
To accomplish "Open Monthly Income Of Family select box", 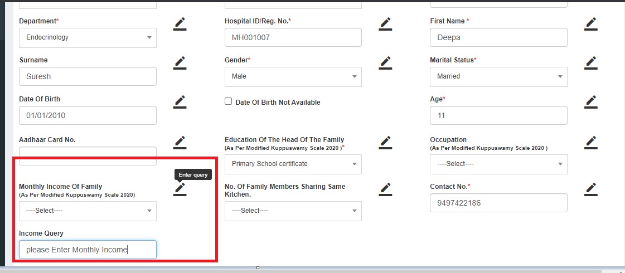I will 88,211.
